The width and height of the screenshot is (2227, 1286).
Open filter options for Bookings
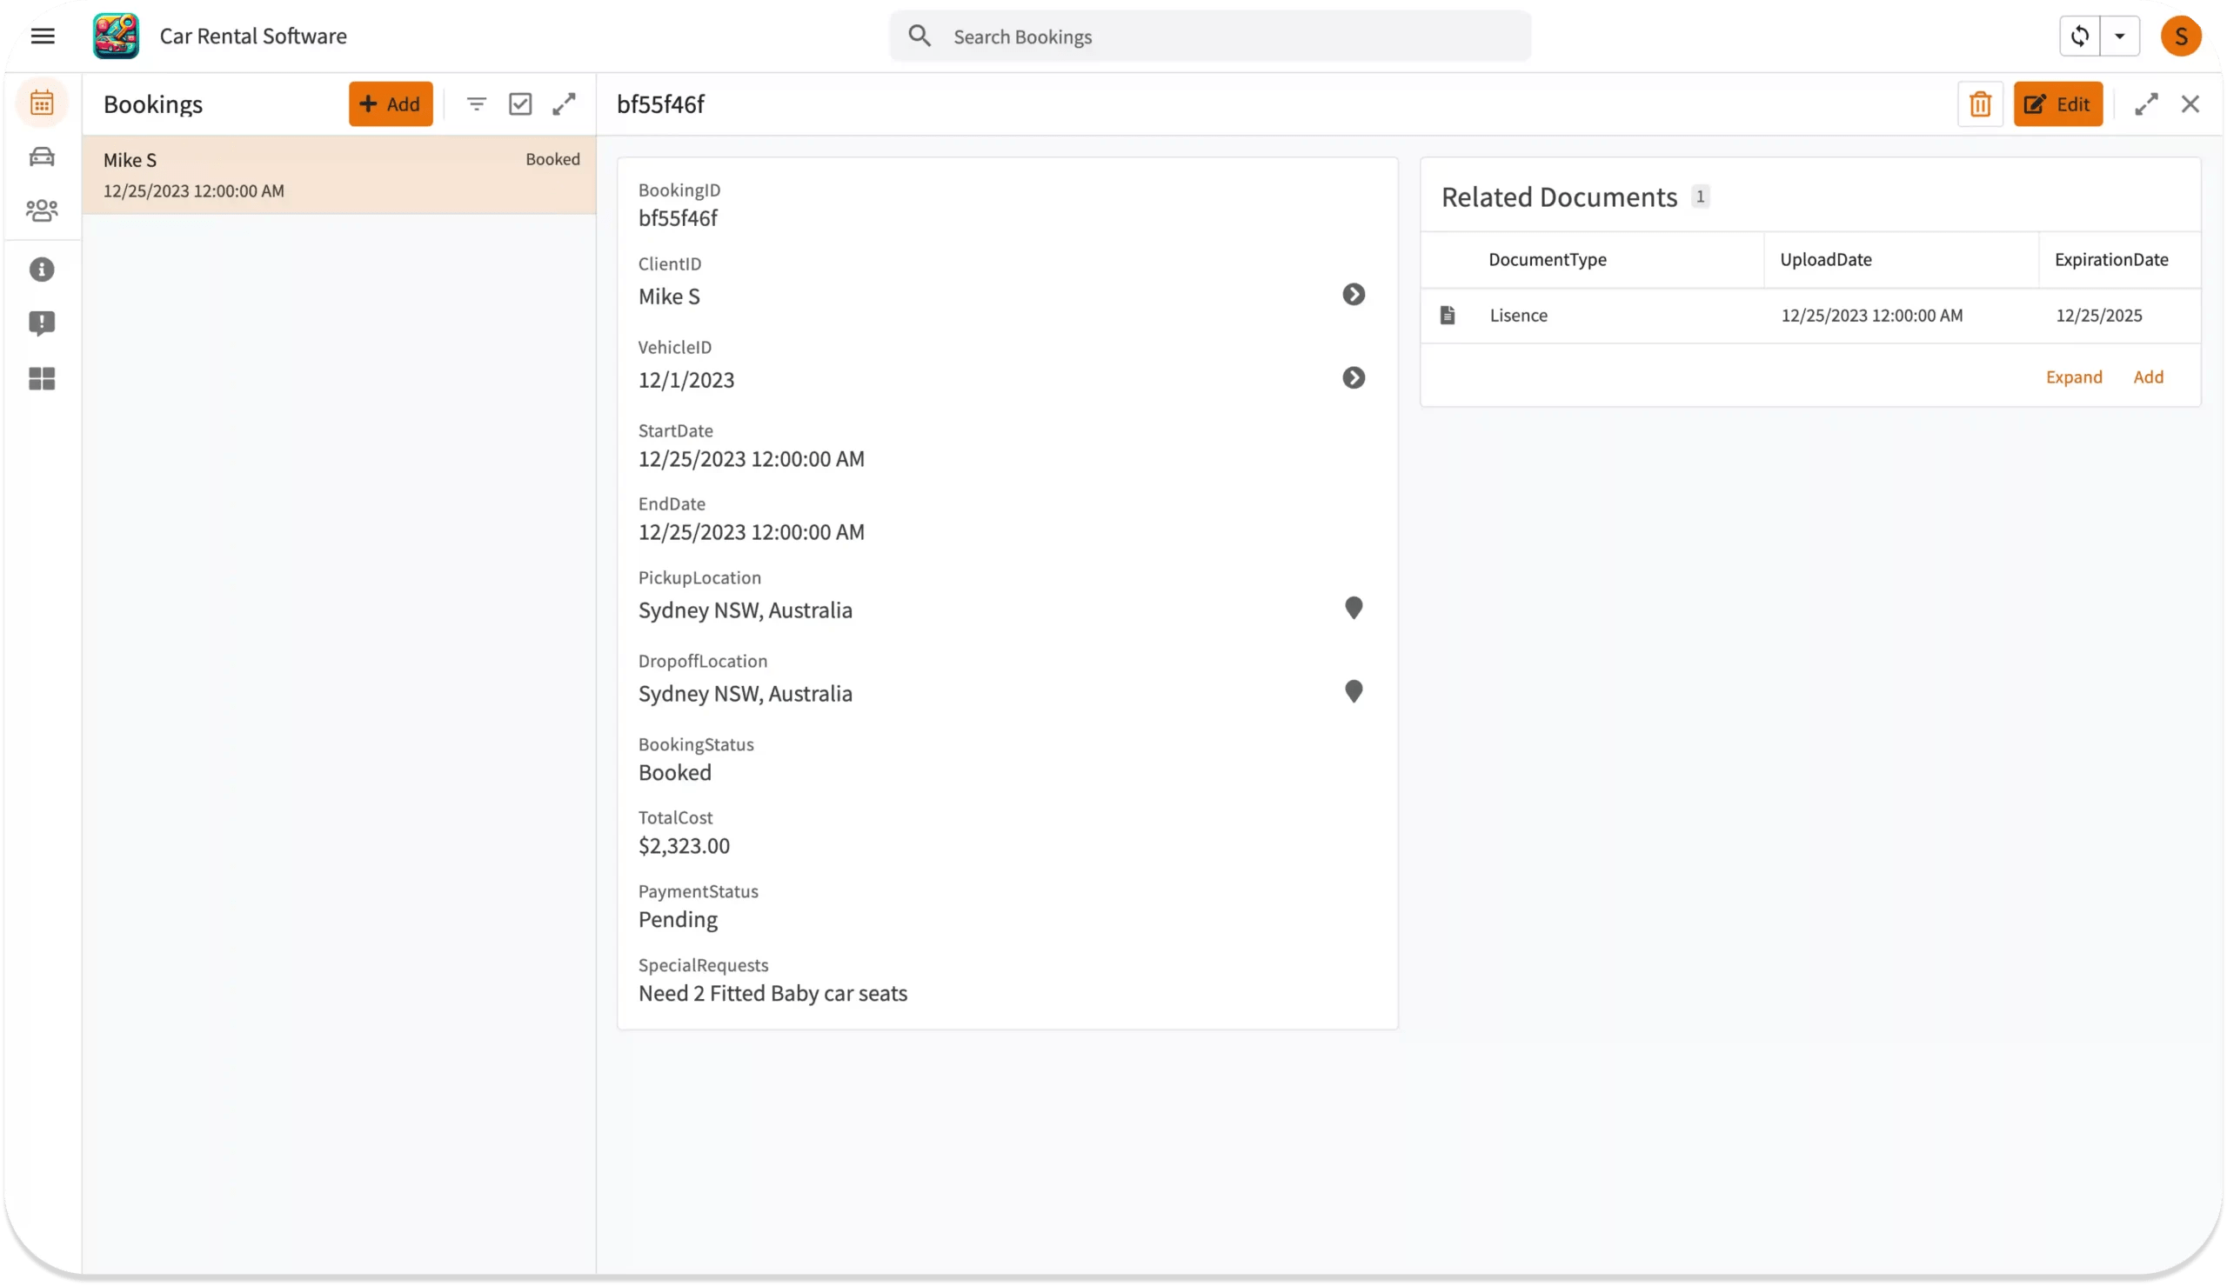[x=476, y=104]
